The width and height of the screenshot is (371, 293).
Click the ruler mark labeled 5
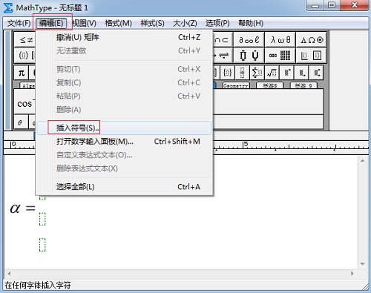(x=245, y=145)
